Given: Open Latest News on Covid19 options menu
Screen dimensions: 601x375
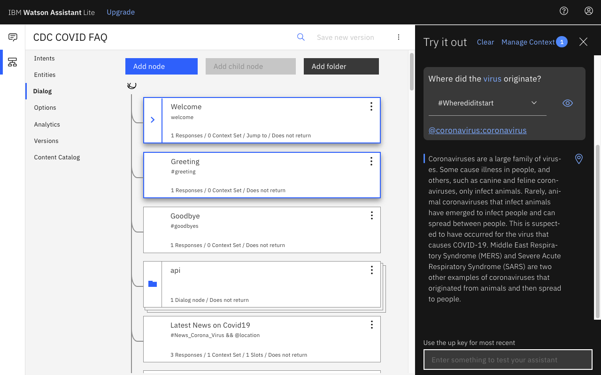Looking at the screenshot, I should (x=371, y=325).
